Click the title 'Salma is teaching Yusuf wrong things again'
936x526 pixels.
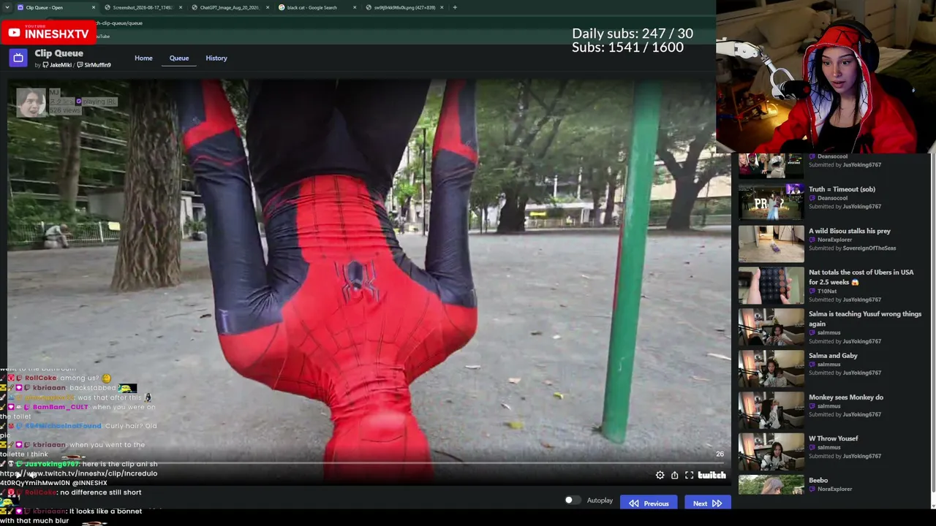coord(865,319)
